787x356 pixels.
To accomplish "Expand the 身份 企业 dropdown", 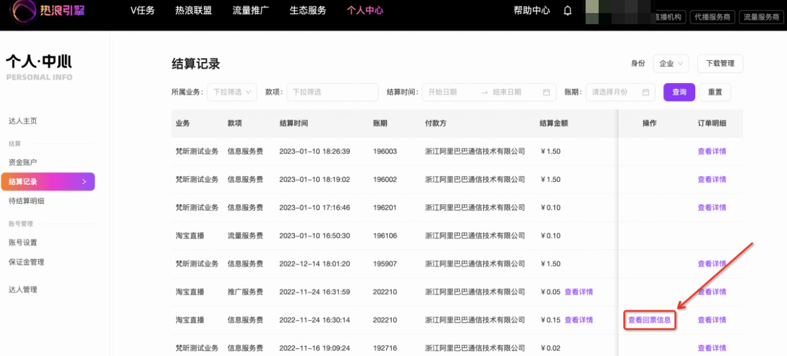I will tap(671, 63).
